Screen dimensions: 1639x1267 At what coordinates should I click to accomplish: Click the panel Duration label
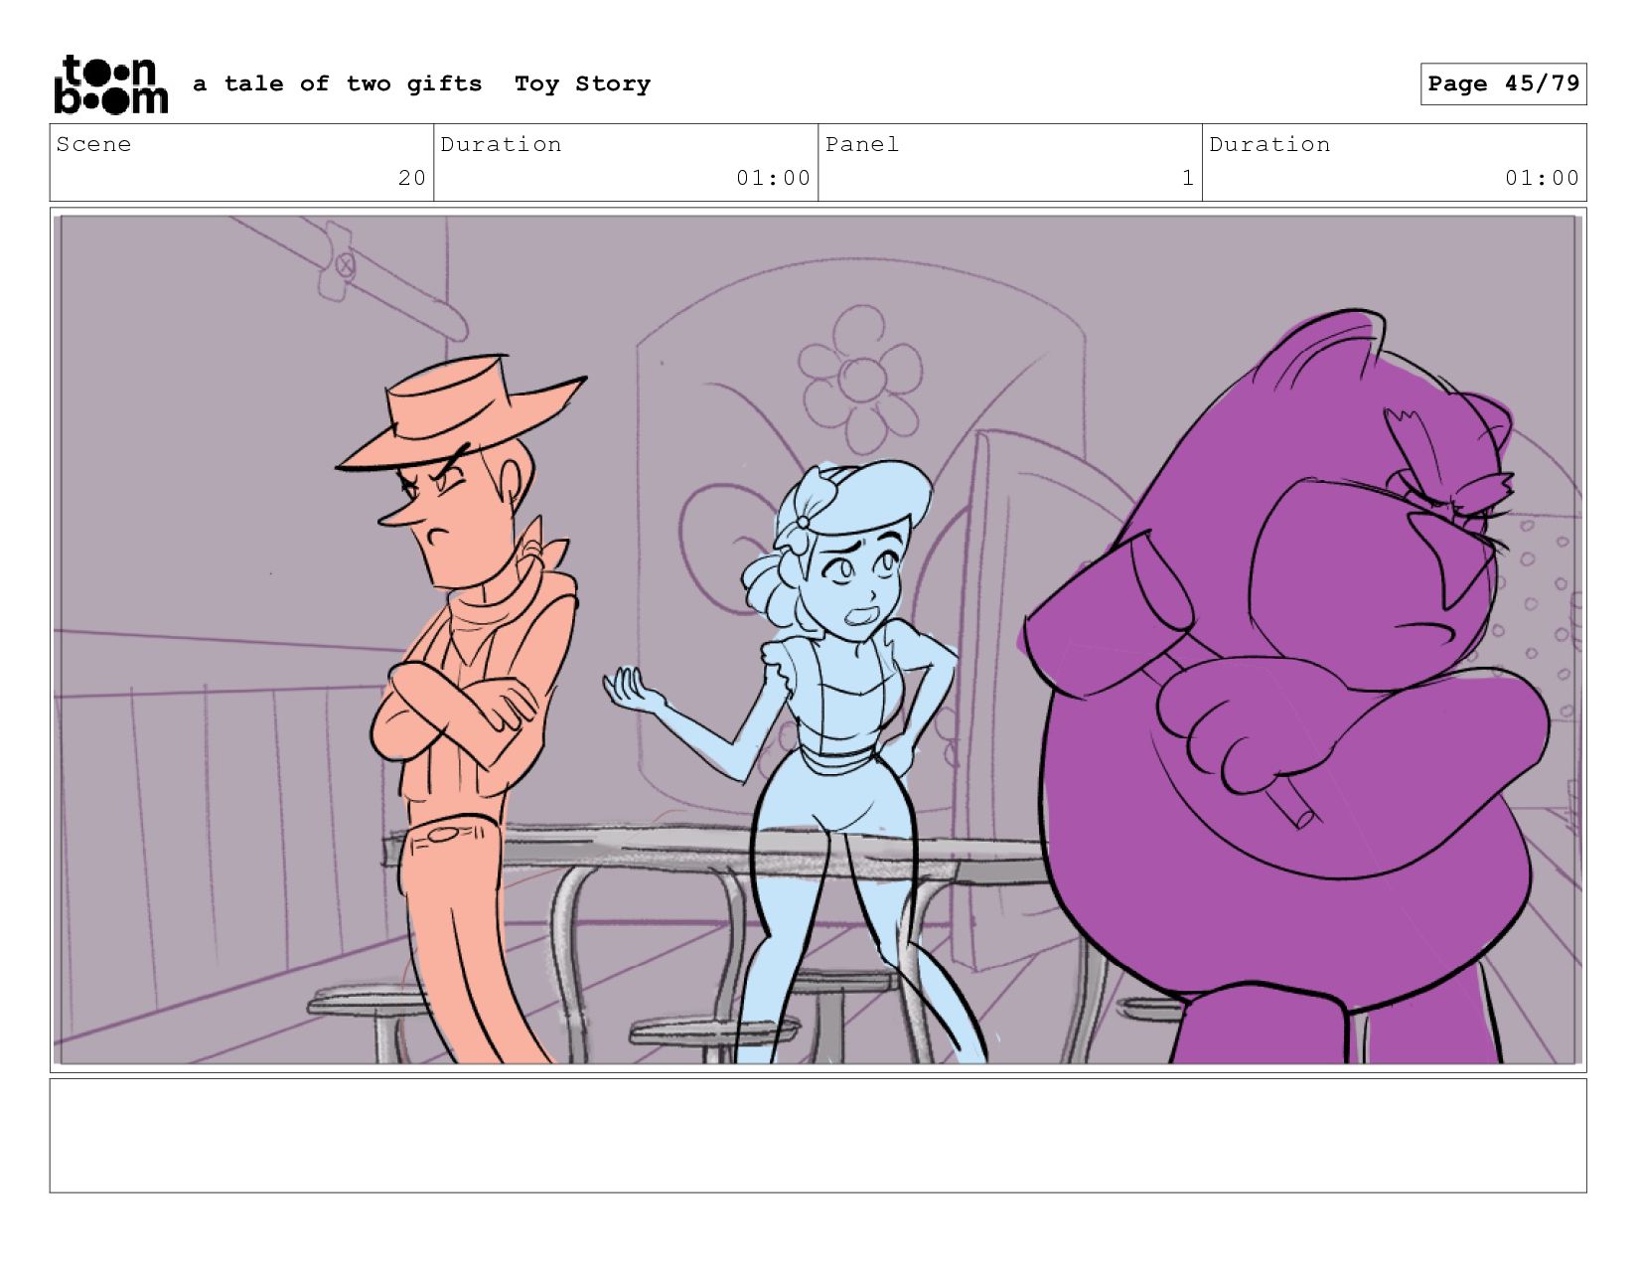tap(1269, 144)
